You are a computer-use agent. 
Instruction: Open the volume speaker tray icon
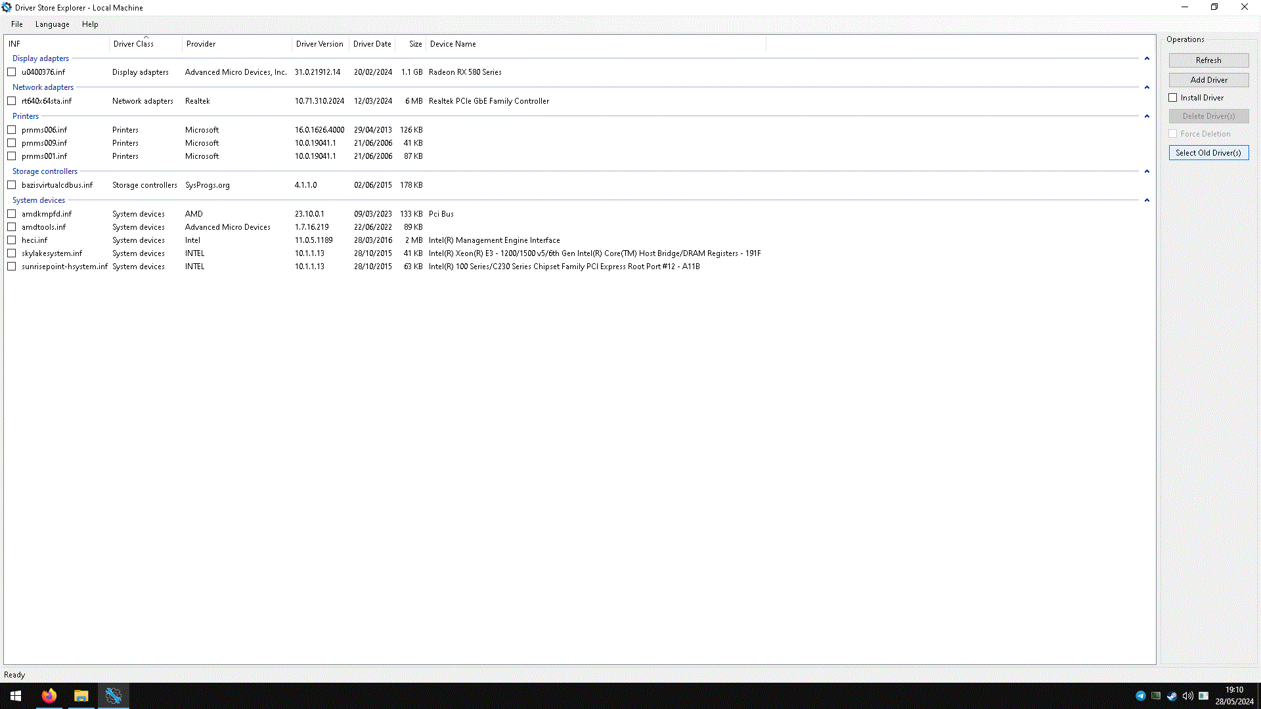tap(1187, 696)
